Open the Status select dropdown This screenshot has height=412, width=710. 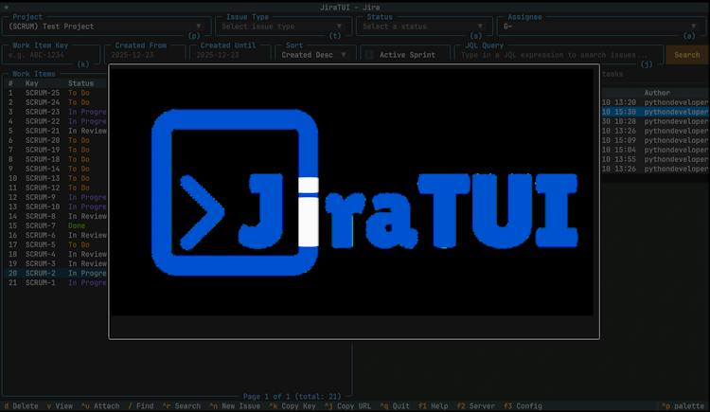pos(480,27)
